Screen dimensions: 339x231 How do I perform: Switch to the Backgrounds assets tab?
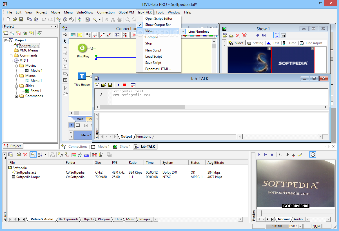68,219
